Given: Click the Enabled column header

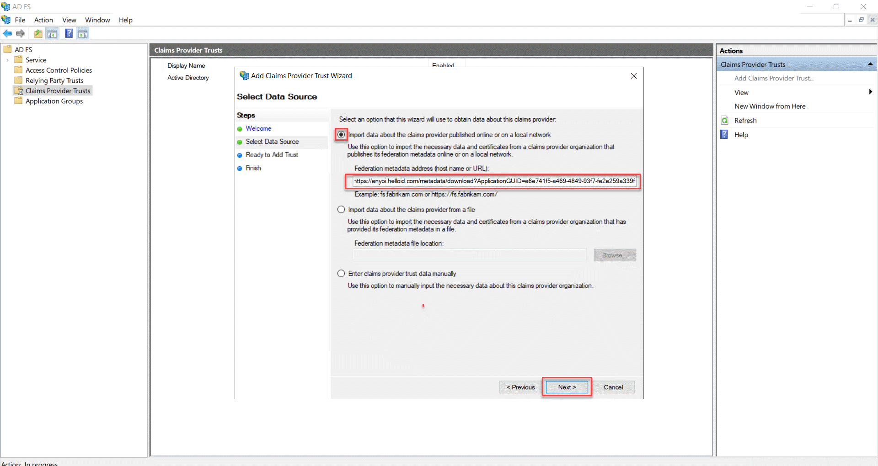Looking at the screenshot, I should click(443, 65).
